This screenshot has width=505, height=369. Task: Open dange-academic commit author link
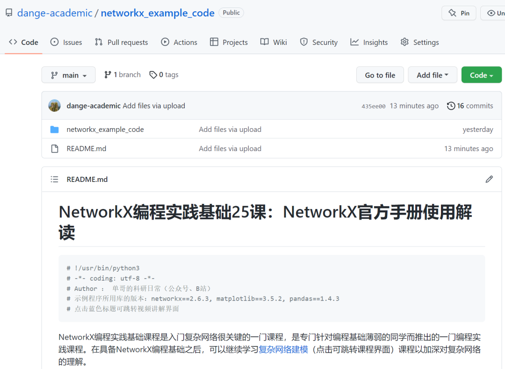(x=94, y=106)
